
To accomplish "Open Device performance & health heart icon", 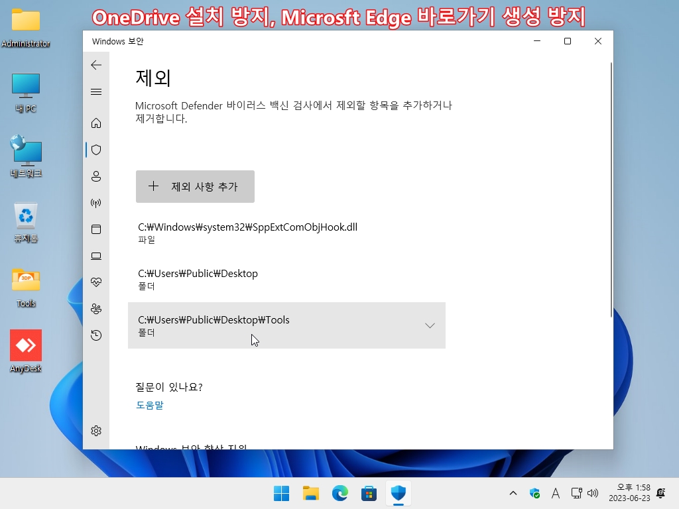I will [x=96, y=282].
